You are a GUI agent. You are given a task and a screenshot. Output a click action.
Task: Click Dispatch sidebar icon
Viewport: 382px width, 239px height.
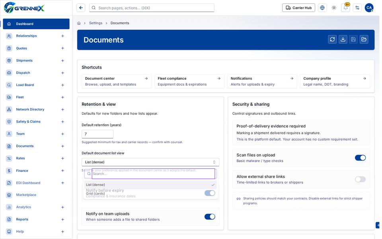pos(9,72)
